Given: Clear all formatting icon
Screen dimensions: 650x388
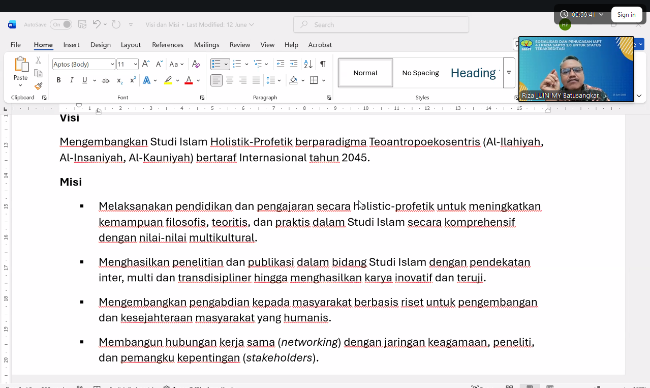Looking at the screenshot, I should [196, 64].
